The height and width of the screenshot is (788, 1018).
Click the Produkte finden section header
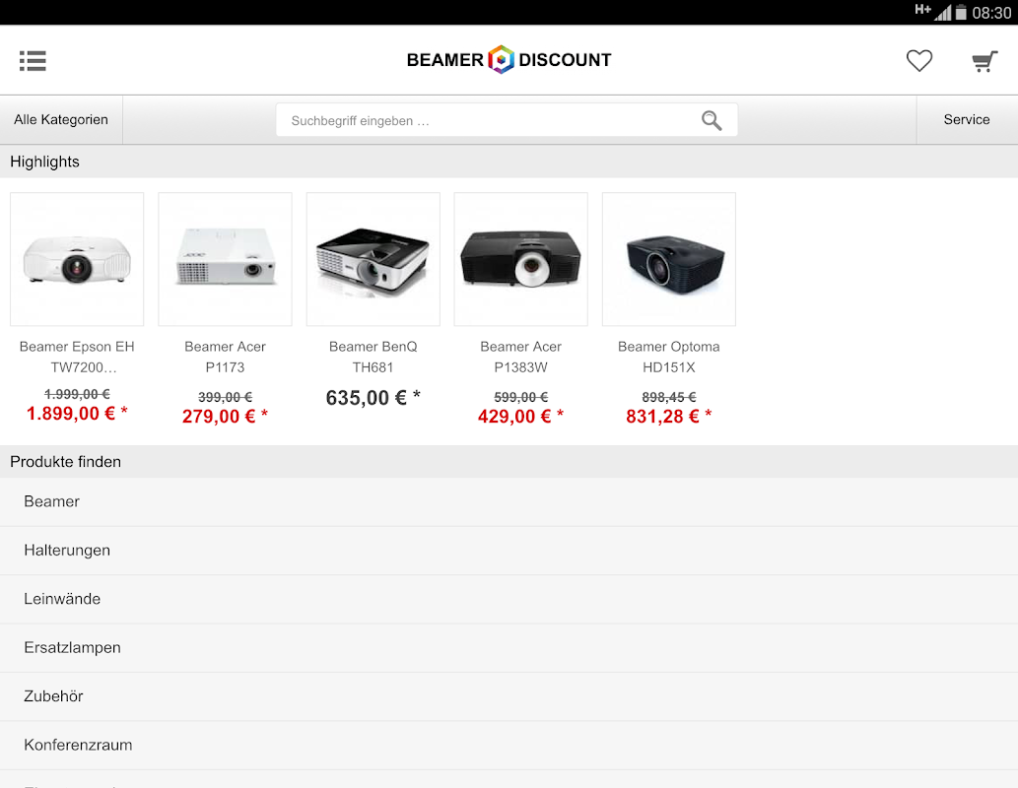click(509, 462)
